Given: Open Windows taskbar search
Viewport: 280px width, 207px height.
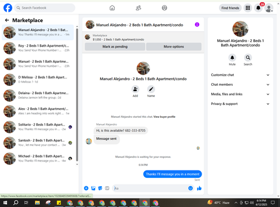Looking at the screenshot, I should [x=16, y=203].
